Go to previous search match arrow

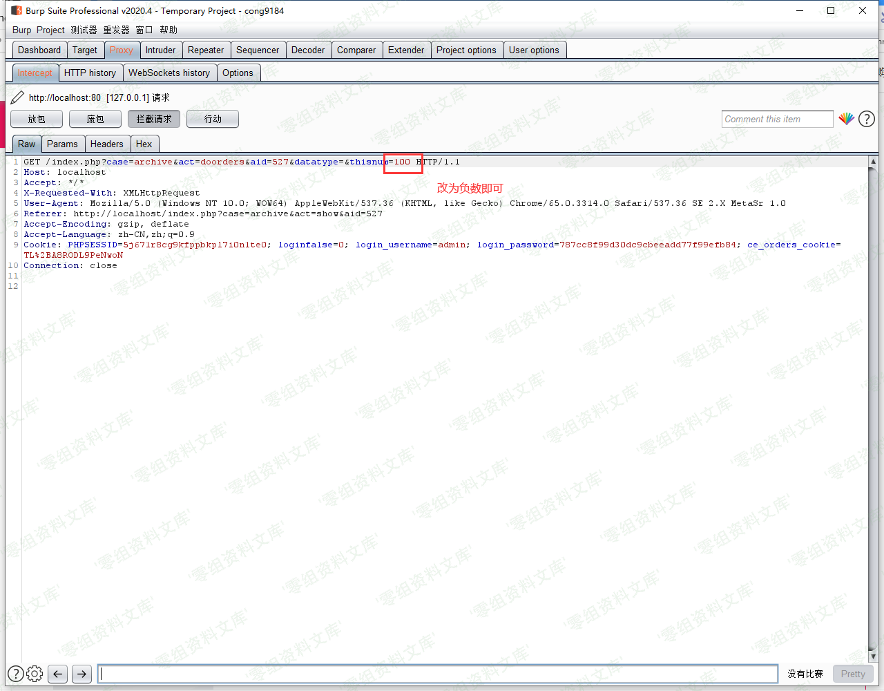(x=58, y=674)
